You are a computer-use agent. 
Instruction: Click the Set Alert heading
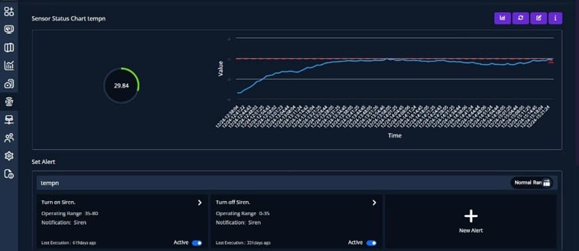coord(43,162)
